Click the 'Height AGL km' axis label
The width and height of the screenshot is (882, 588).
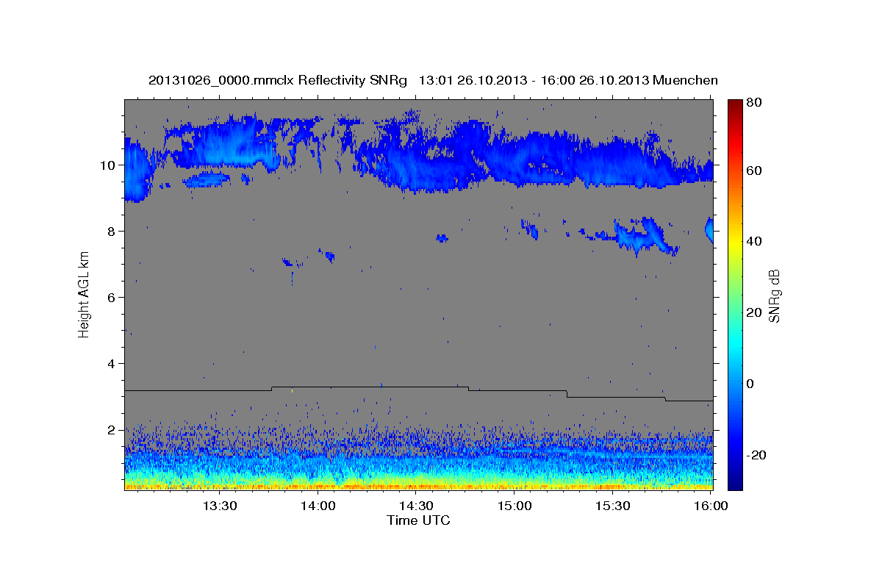(x=84, y=295)
